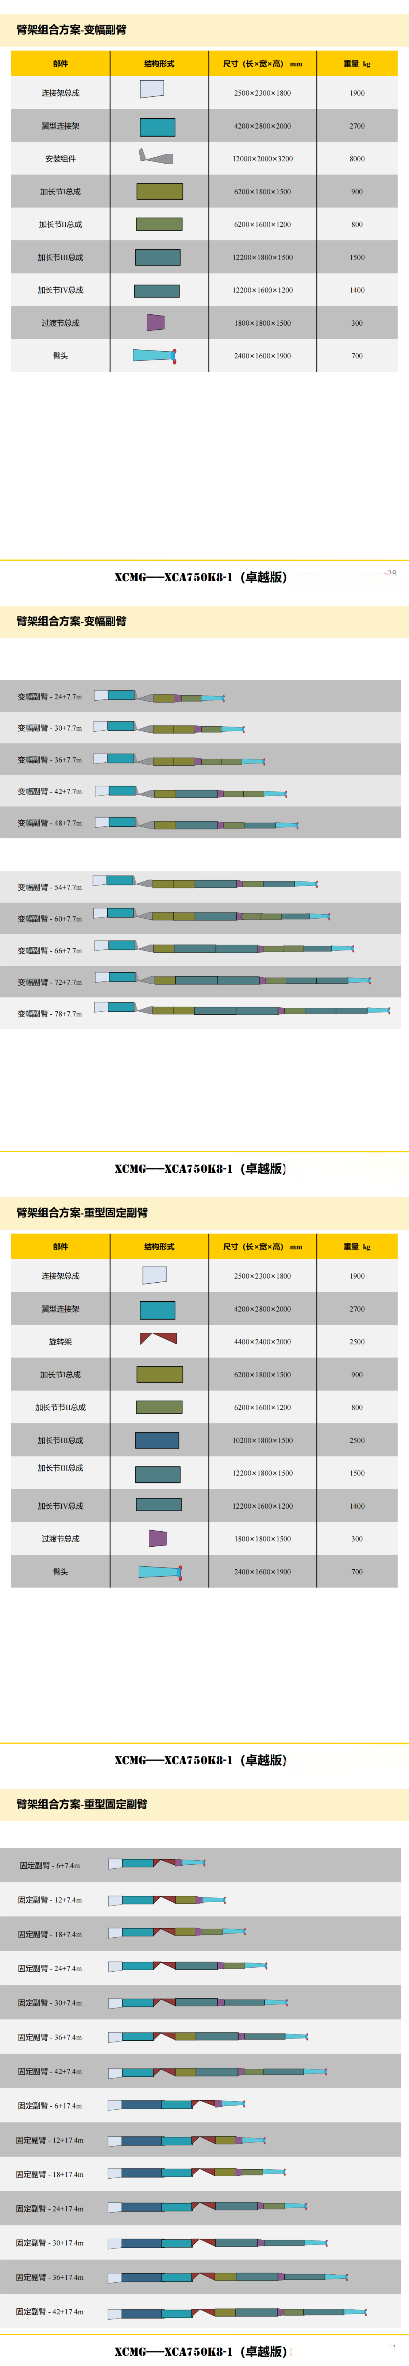Click weight value 8000
This screenshot has width=409, height=2366.
coord(357,159)
